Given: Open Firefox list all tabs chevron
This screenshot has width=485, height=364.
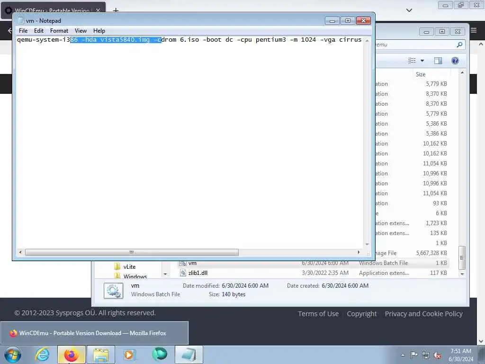Looking at the screenshot, I should pyautogui.click(x=409, y=10).
